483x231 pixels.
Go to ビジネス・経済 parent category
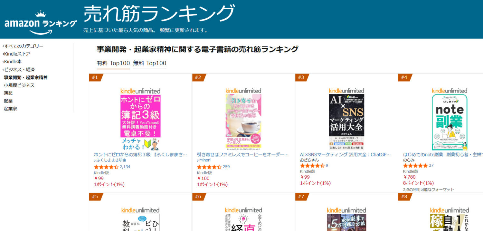pyautogui.click(x=19, y=69)
